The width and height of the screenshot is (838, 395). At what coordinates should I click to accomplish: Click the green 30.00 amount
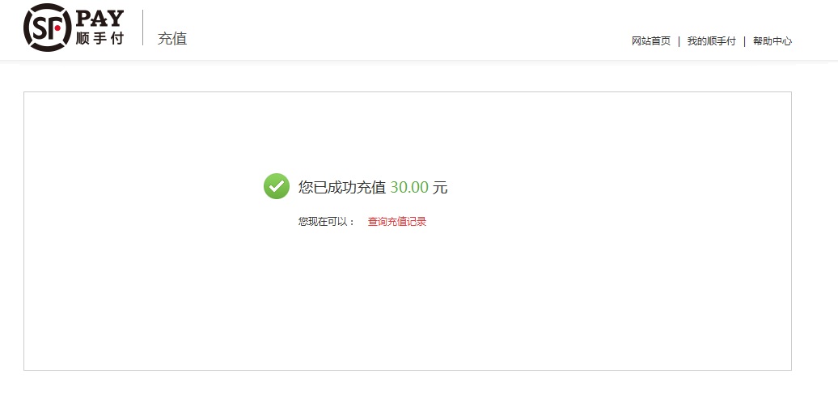(x=409, y=187)
